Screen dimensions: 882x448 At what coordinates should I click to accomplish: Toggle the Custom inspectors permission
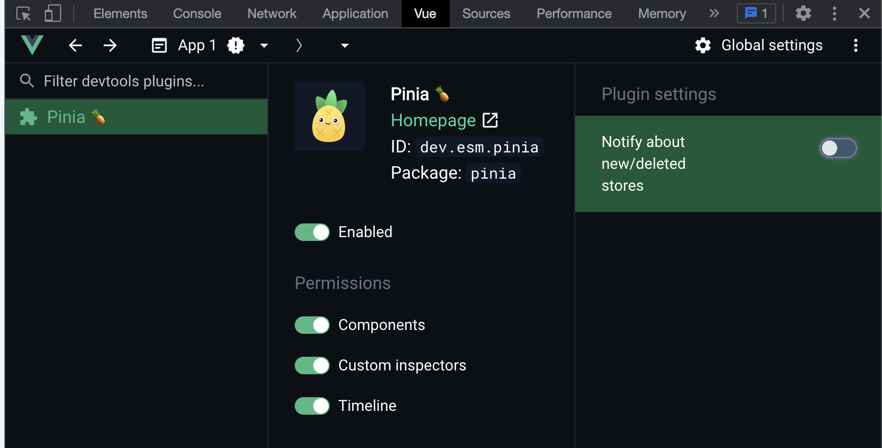(x=312, y=366)
